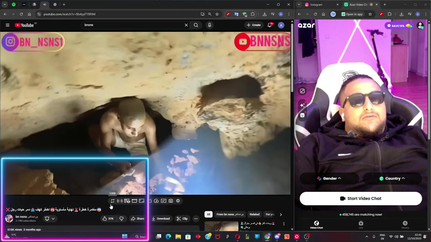Screen dimensions: 431x242
Task: Open more actions three-dot menu
Action: (x=196, y=218)
